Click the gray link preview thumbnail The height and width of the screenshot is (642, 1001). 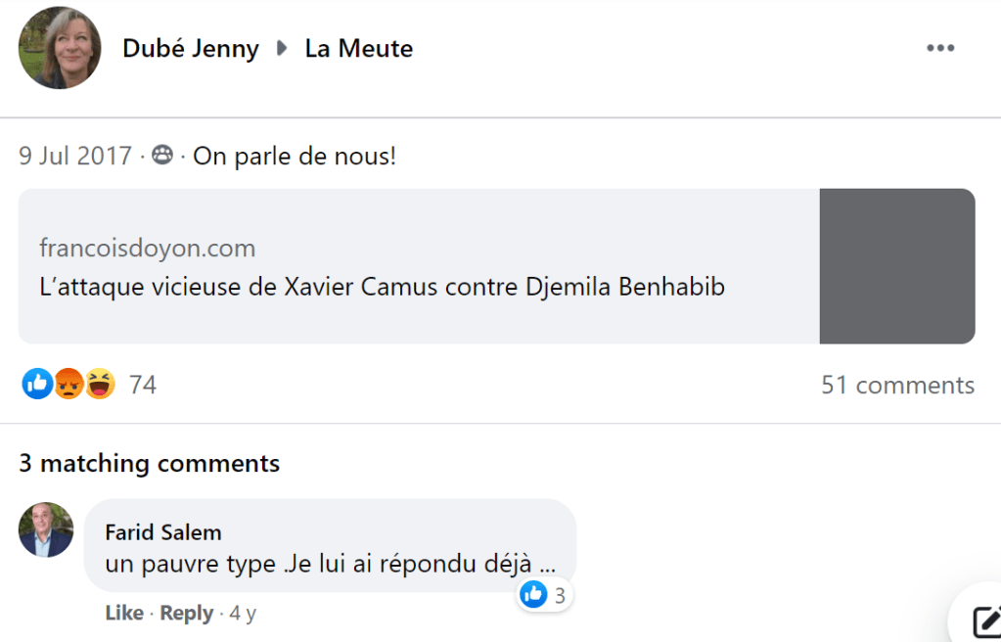coord(896,266)
